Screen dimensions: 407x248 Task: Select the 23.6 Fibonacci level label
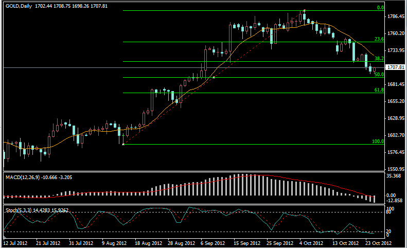[379, 39]
